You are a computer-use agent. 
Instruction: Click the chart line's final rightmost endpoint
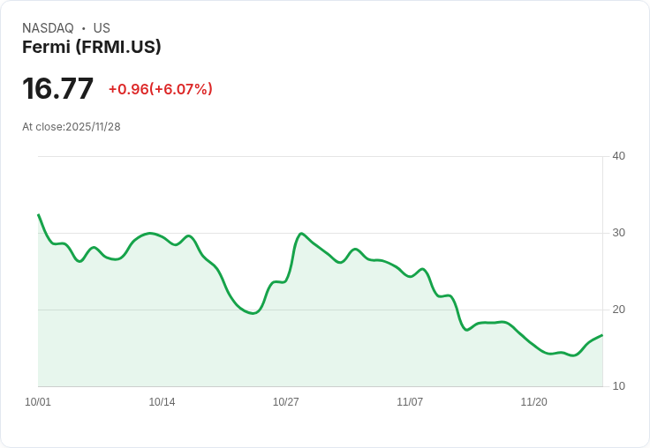602,335
